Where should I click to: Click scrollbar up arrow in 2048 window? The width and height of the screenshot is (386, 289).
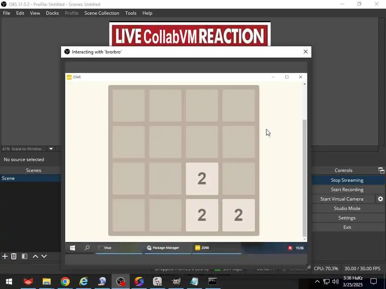305,84
